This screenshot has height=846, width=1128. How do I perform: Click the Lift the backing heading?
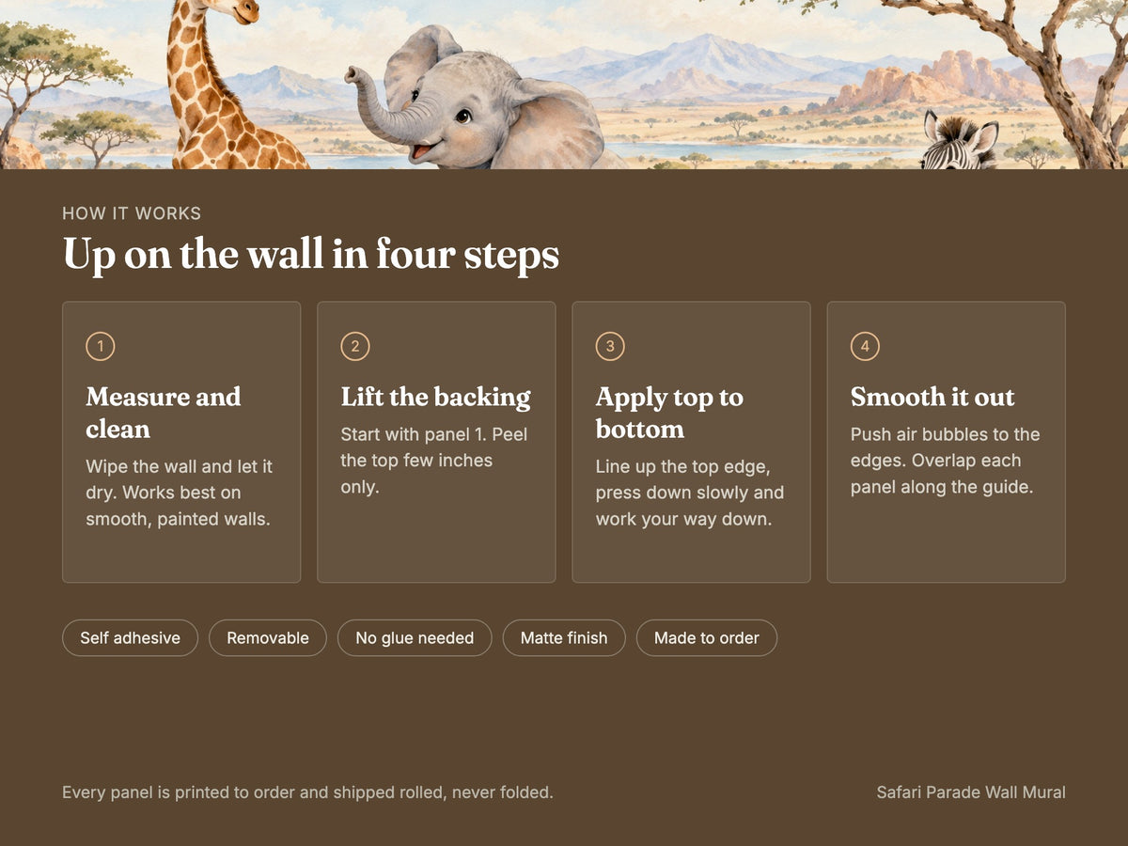click(x=436, y=397)
